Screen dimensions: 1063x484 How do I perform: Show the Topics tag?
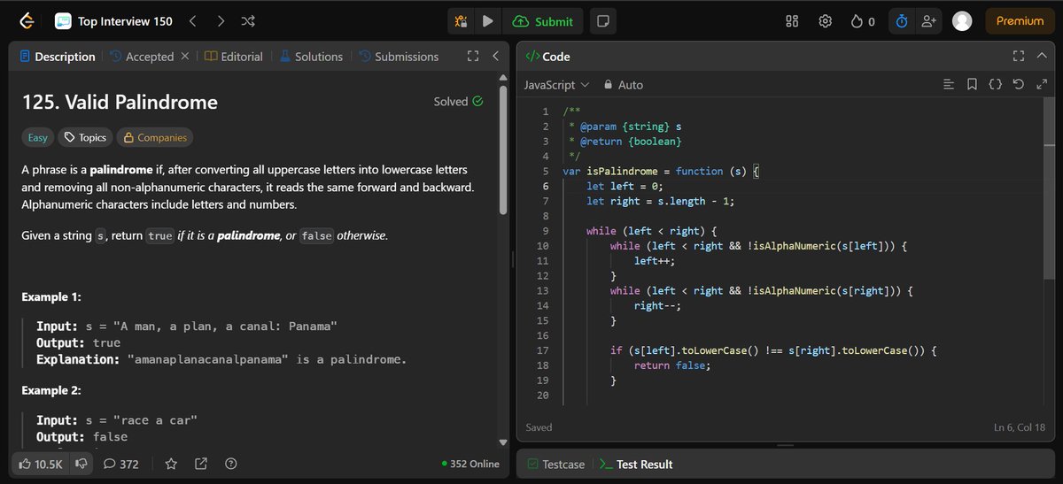point(85,137)
